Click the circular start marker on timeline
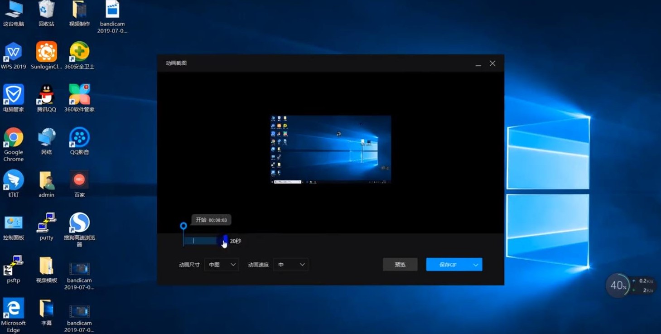This screenshot has height=334, width=661. (183, 226)
